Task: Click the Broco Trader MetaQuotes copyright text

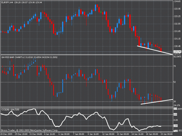Action: click(x=30, y=130)
